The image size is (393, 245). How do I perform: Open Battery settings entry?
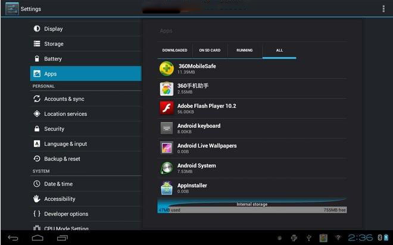(86, 59)
